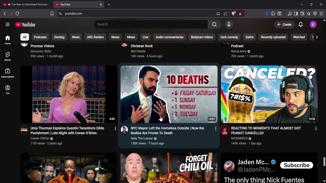
Task: Open options menu for Uma Thurman video
Action: (x=115, y=129)
